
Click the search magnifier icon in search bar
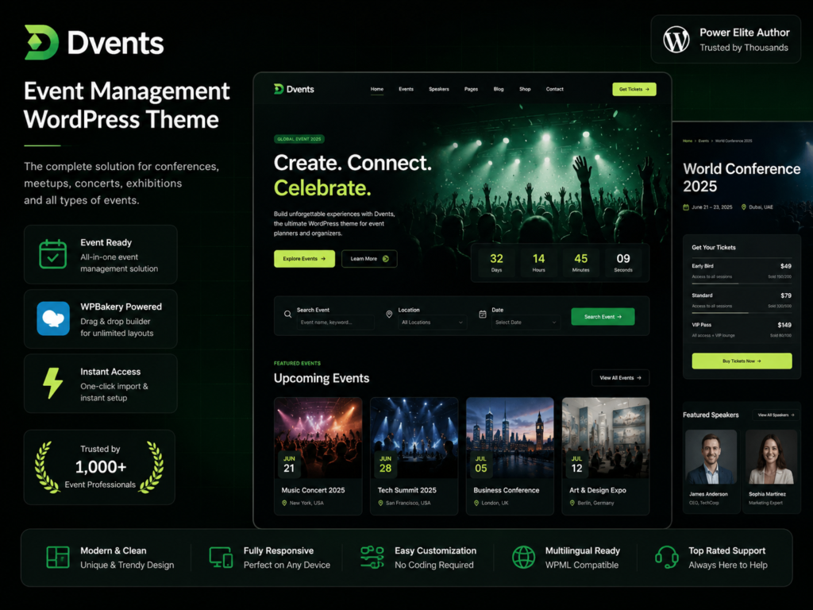287,315
